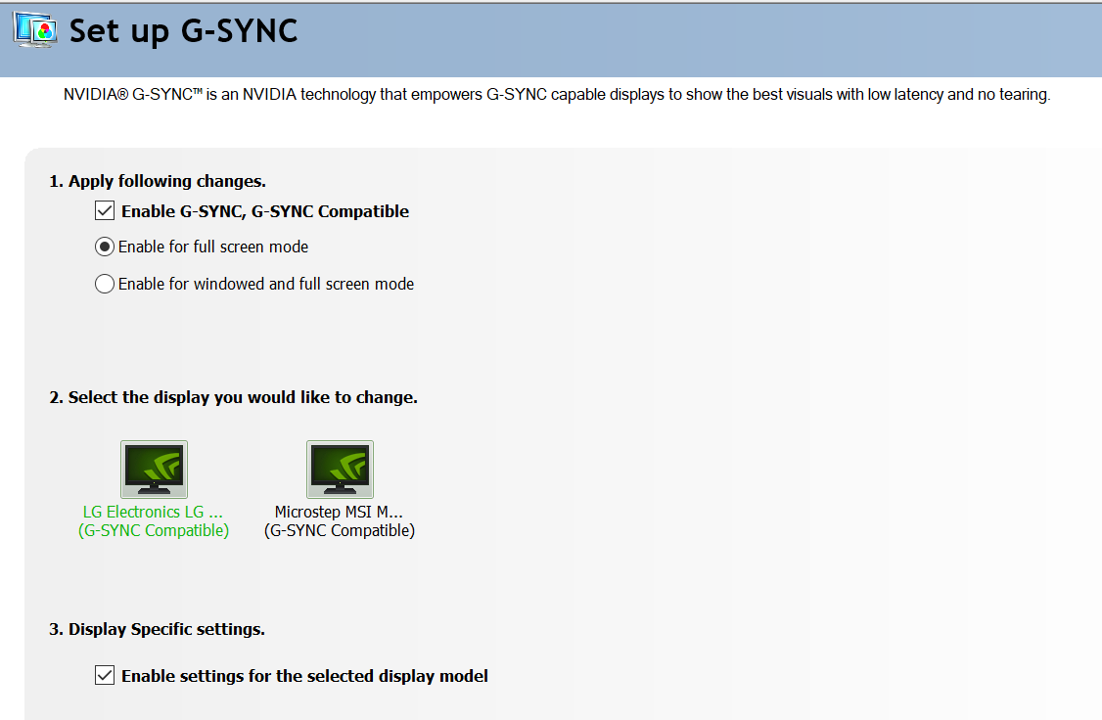Screen dimensions: 1102x720
Task: Click '2. Select the display' heading
Action: [233, 397]
